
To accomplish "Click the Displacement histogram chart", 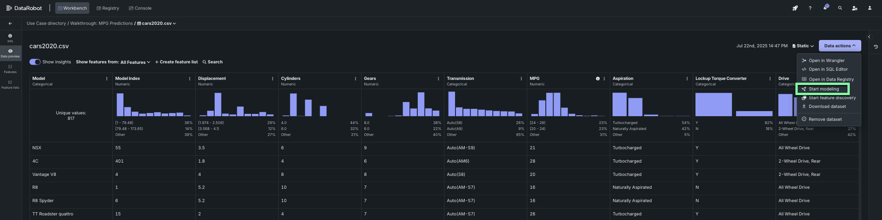I will (237, 104).
